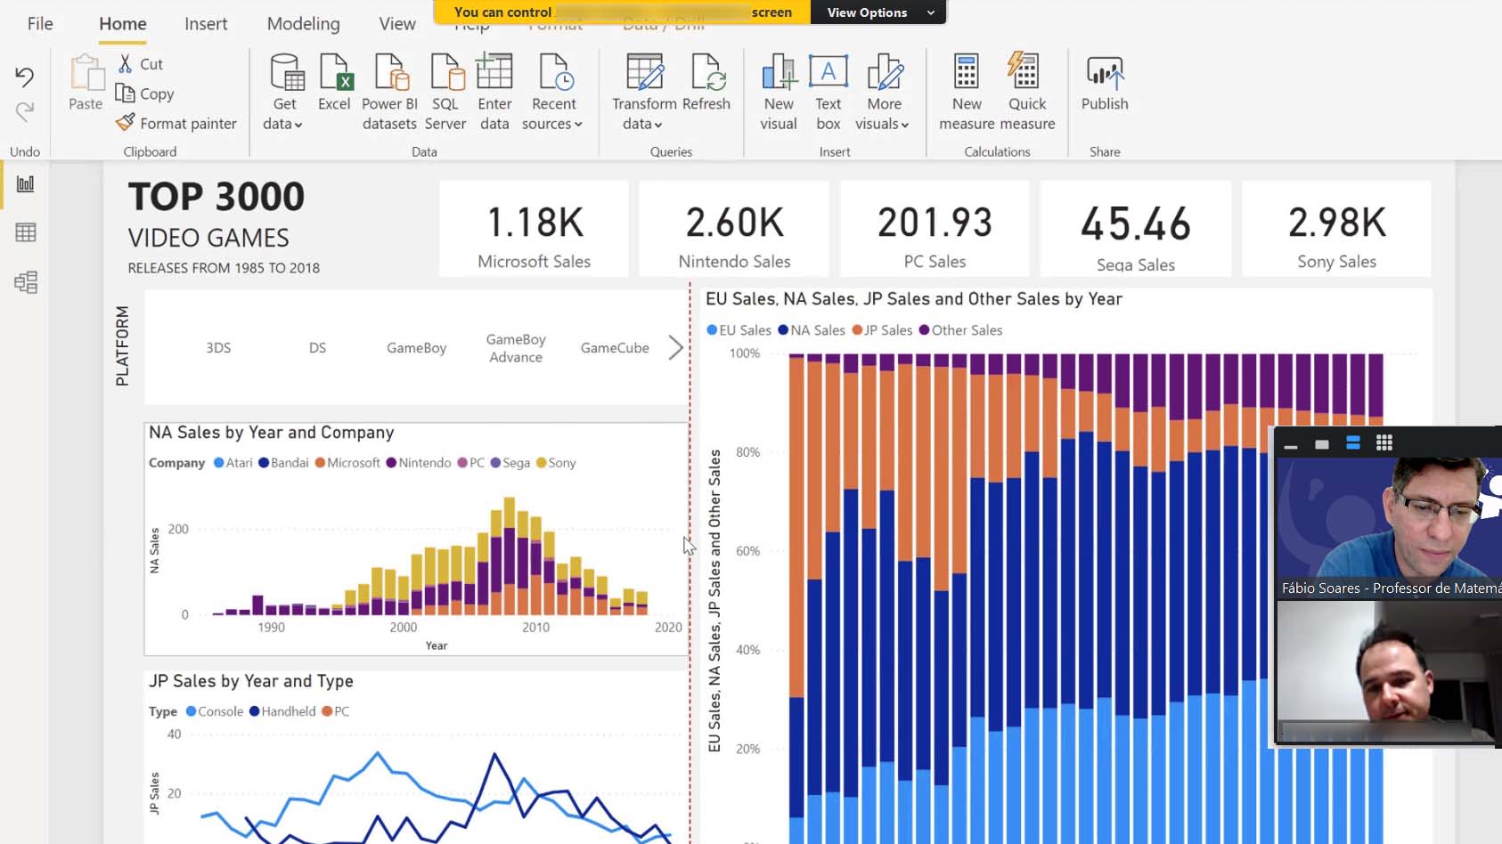Open Model view in left sidebar
The width and height of the screenshot is (1502, 844).
click(x=26, y=283)
